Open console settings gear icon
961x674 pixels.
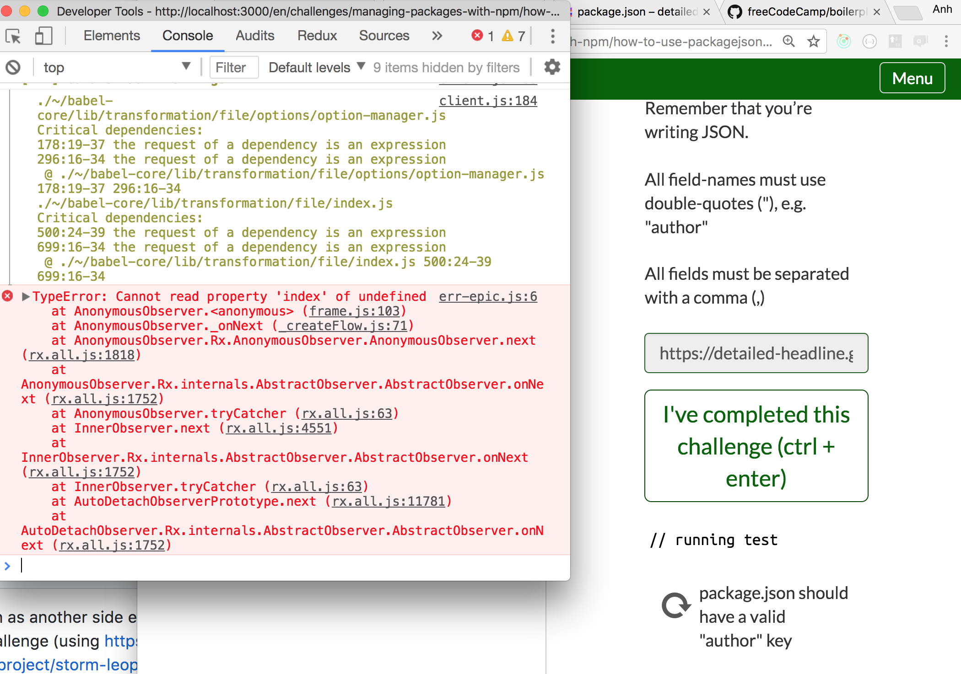coord(552,67)
